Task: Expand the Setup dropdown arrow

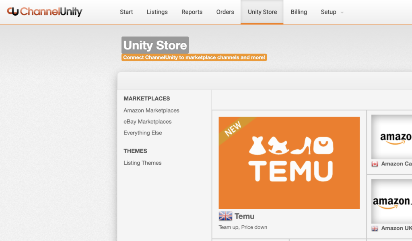Action: (x=342, y=12)
